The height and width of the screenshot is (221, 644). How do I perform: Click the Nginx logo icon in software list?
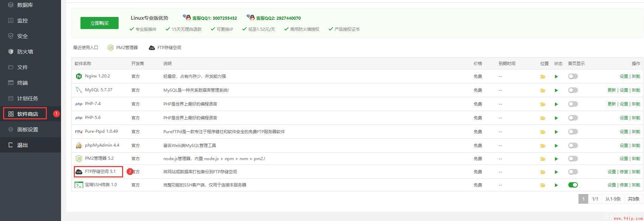coord(79,76)
